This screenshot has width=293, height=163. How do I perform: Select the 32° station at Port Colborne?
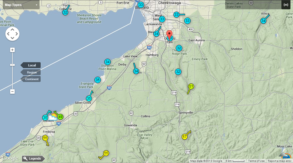(x=65, y=12)
